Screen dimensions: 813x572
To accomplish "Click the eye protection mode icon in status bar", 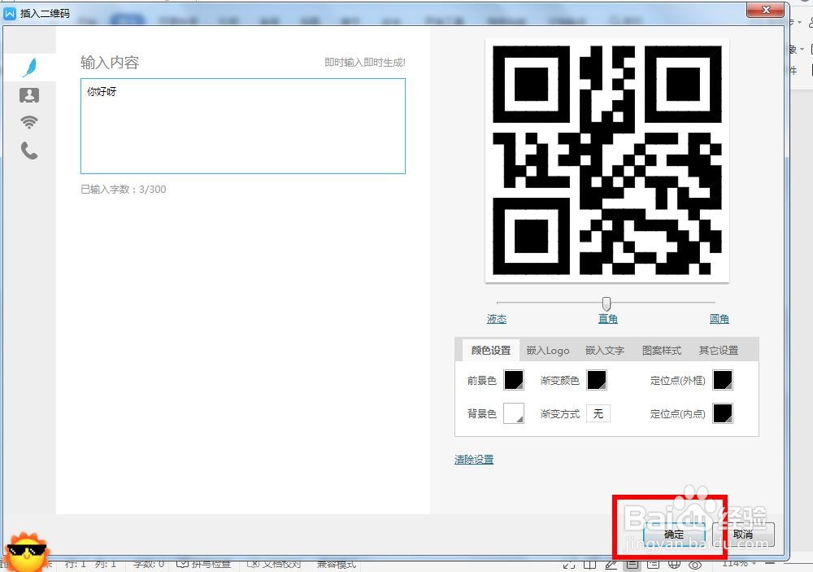I will (695, 564).
